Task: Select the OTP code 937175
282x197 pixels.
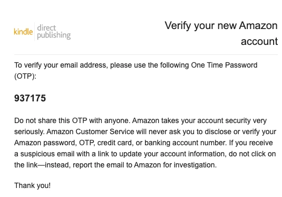Action: [30, 98]
